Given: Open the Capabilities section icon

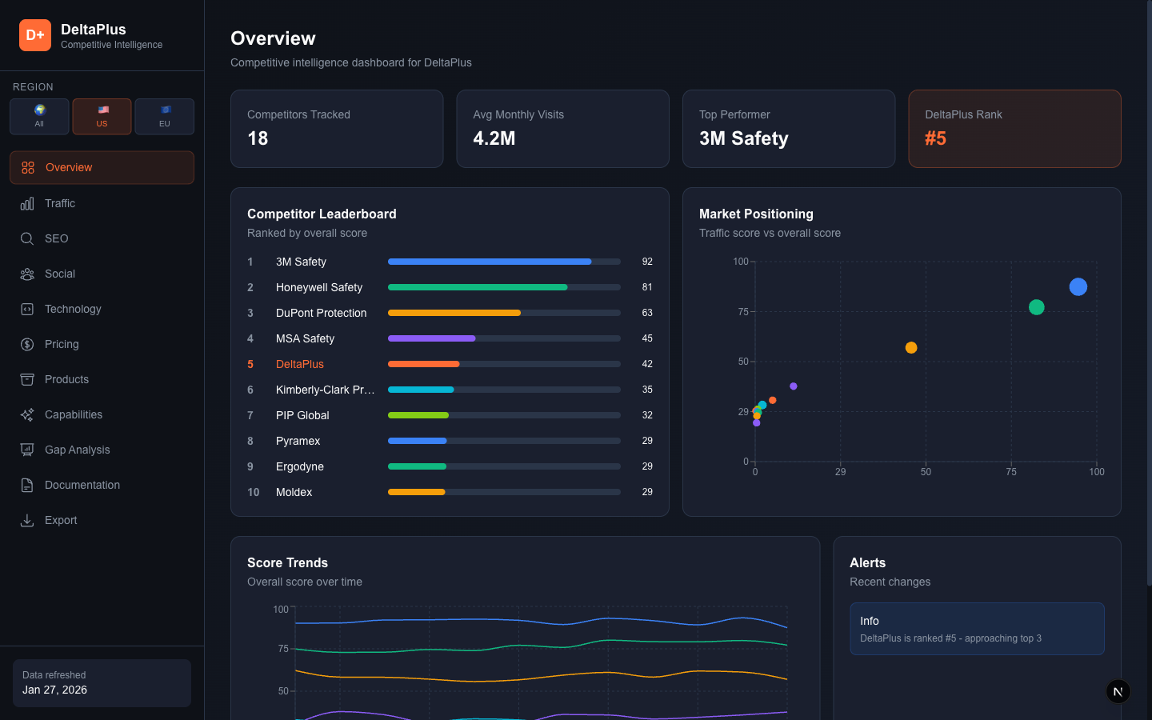Looking at the screenshot, I should pos(26,414).
